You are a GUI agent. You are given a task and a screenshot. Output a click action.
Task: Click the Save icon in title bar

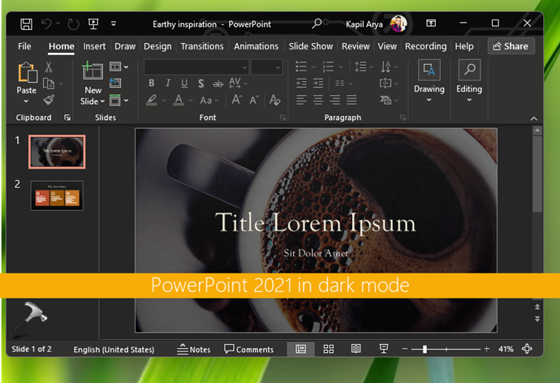click(x=26, y=24)
